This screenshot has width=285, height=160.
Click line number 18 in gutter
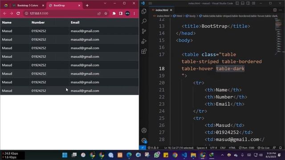pos(162,68)
